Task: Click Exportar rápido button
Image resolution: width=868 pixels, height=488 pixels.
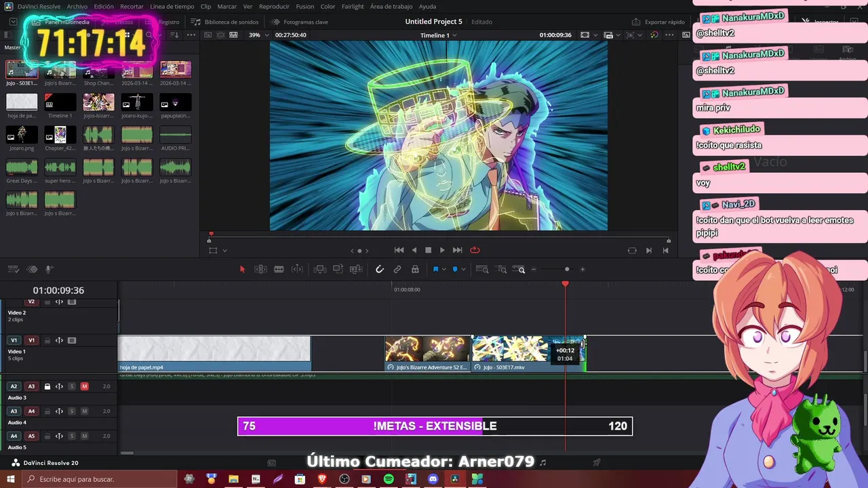Action: 658,22
